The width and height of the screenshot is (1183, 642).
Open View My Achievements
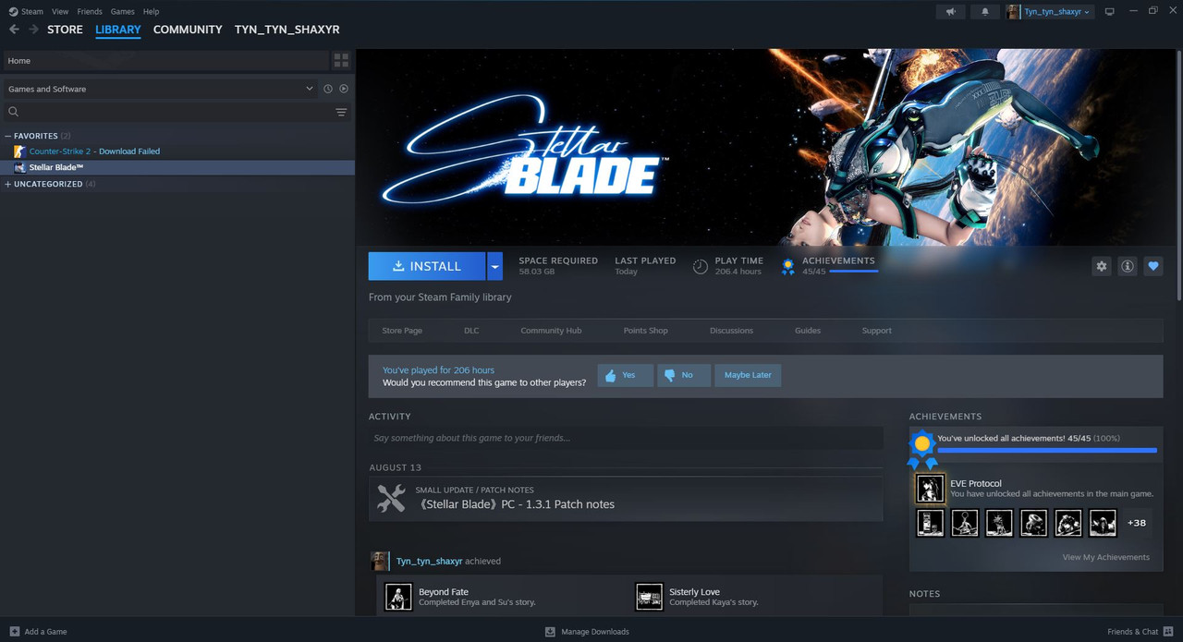[x=1106, y=557]
